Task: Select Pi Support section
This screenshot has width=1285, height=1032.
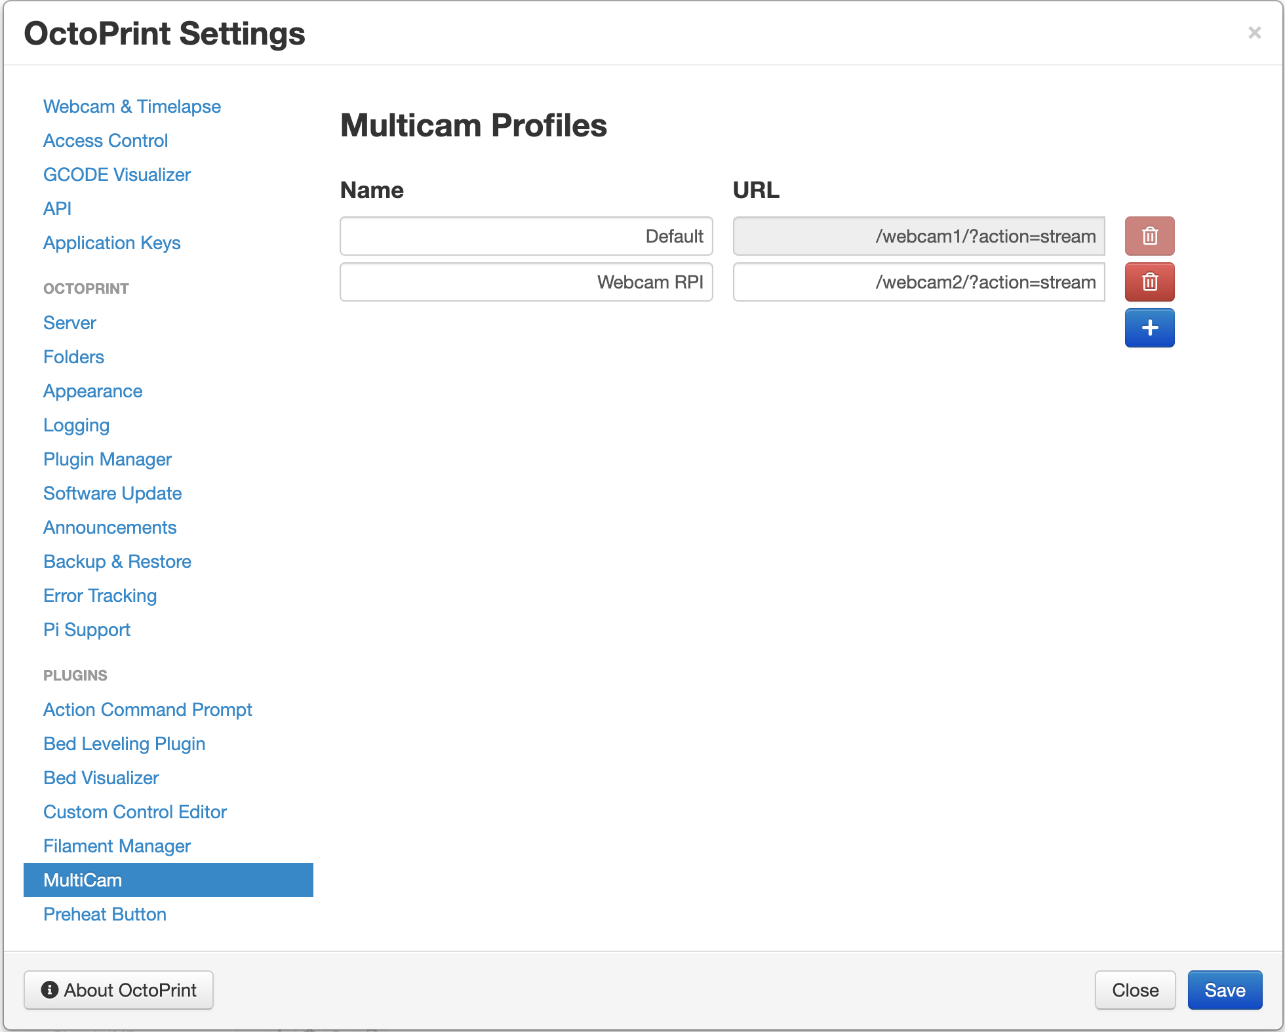Action: click(87, 629)
